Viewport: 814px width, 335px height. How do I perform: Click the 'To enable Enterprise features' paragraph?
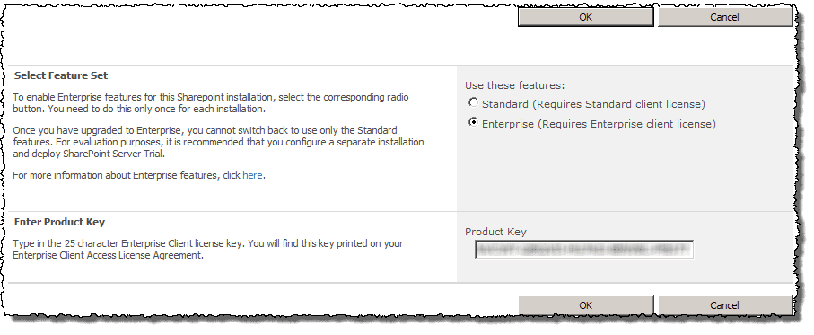coord(211,103)
